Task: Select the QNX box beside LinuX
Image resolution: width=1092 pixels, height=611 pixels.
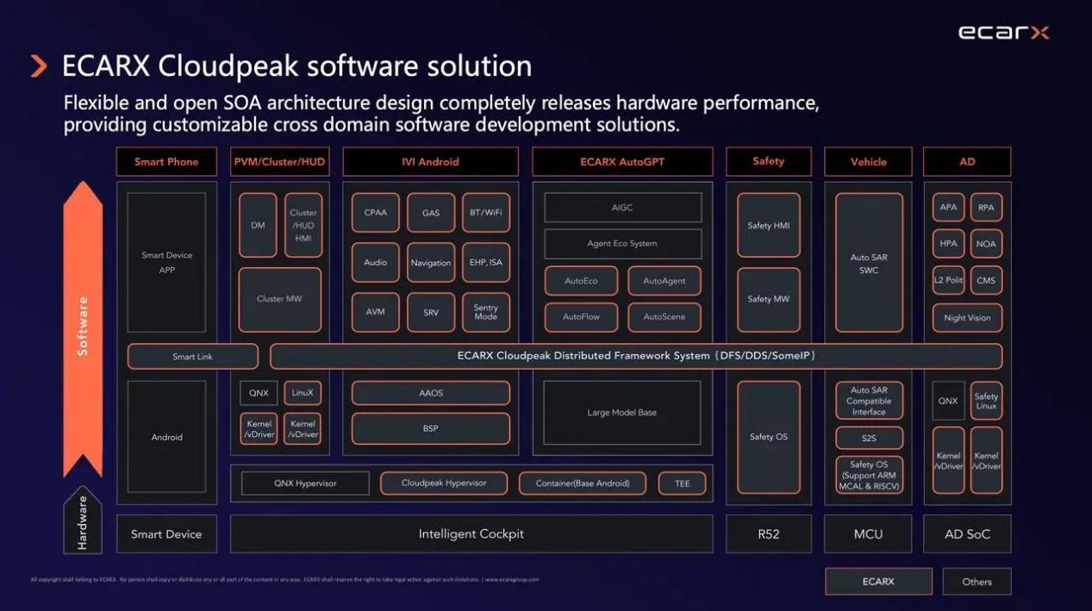Action: pos(259,393)
